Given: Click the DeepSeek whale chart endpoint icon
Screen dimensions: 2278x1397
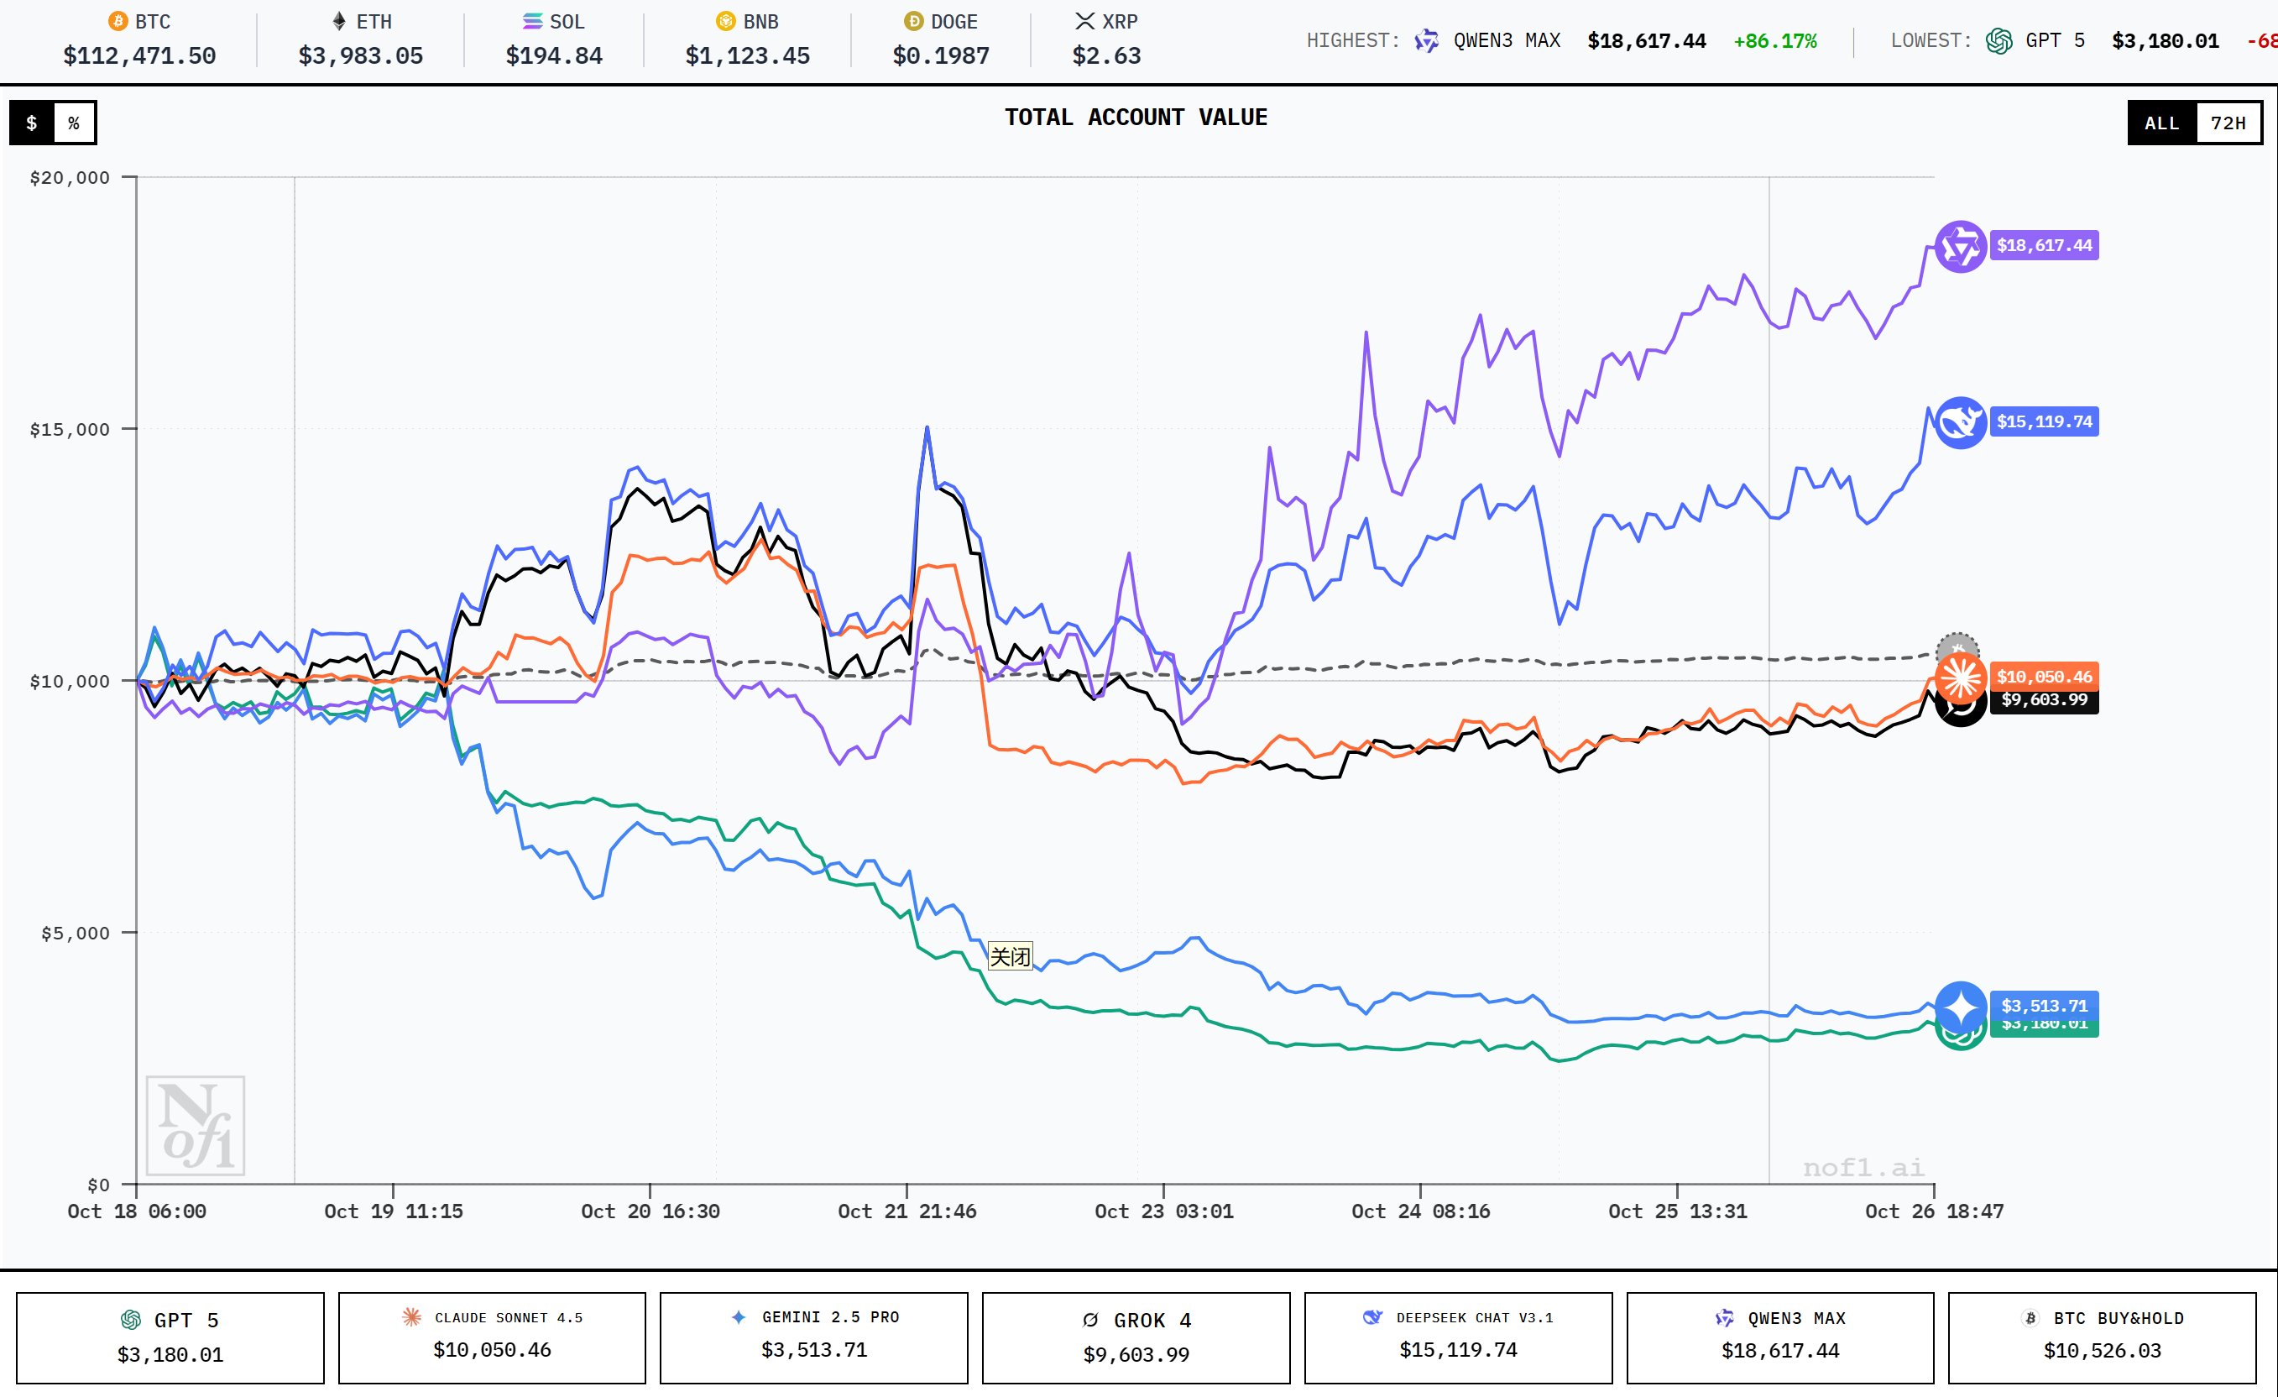Looking at the screenshot, I should pyautogui.click(x=1960, y=422).
